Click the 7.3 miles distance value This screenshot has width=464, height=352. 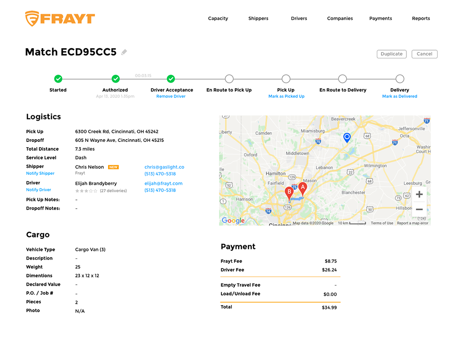[85, 149]
